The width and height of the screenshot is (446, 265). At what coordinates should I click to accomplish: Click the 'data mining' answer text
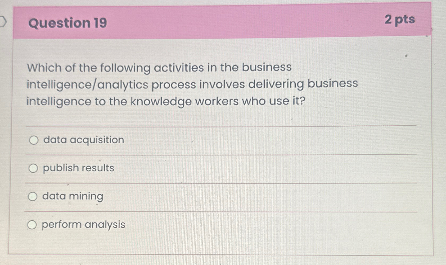(73, 196)
